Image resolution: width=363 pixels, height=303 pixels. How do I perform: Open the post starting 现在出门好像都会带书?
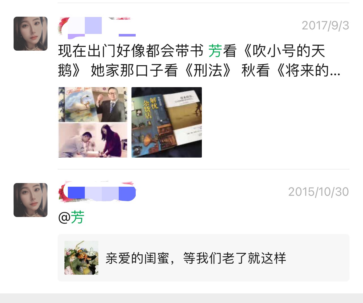coord(199,61)
